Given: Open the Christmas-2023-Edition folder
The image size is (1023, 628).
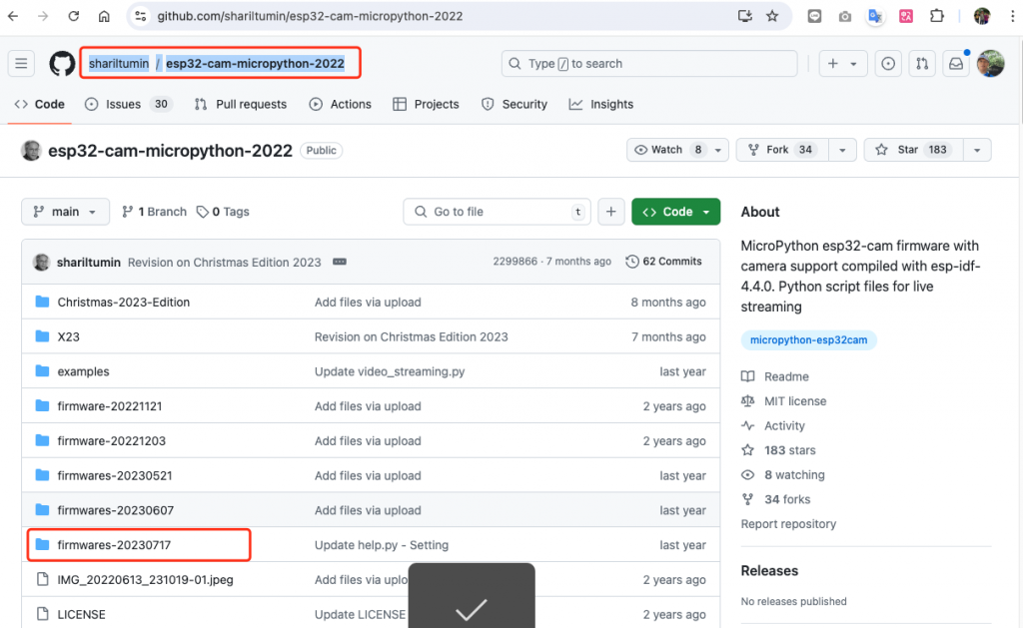Looking at the screenshot, I should [x=123, y=302].
